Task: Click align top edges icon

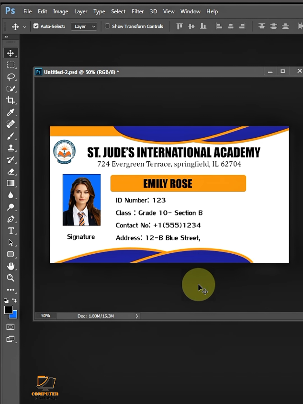Action: click(x=180, y=26)
